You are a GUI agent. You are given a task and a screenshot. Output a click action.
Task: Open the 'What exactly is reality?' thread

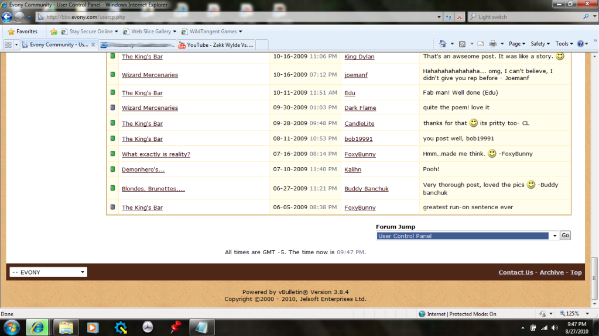click(156, 154)
